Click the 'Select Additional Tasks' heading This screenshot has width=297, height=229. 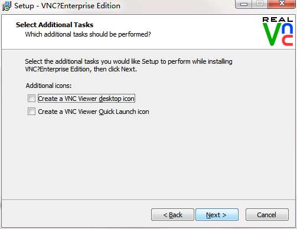click(x=54, y=25)
